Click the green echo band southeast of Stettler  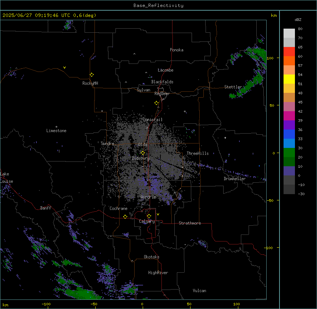pyautogui.click(x=247, y=87)
